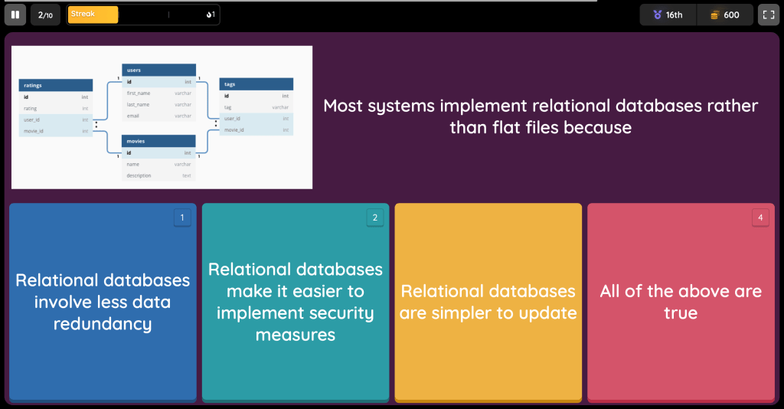
Task: Click the movies table in the diagram
Action: [x=158, y=158]
